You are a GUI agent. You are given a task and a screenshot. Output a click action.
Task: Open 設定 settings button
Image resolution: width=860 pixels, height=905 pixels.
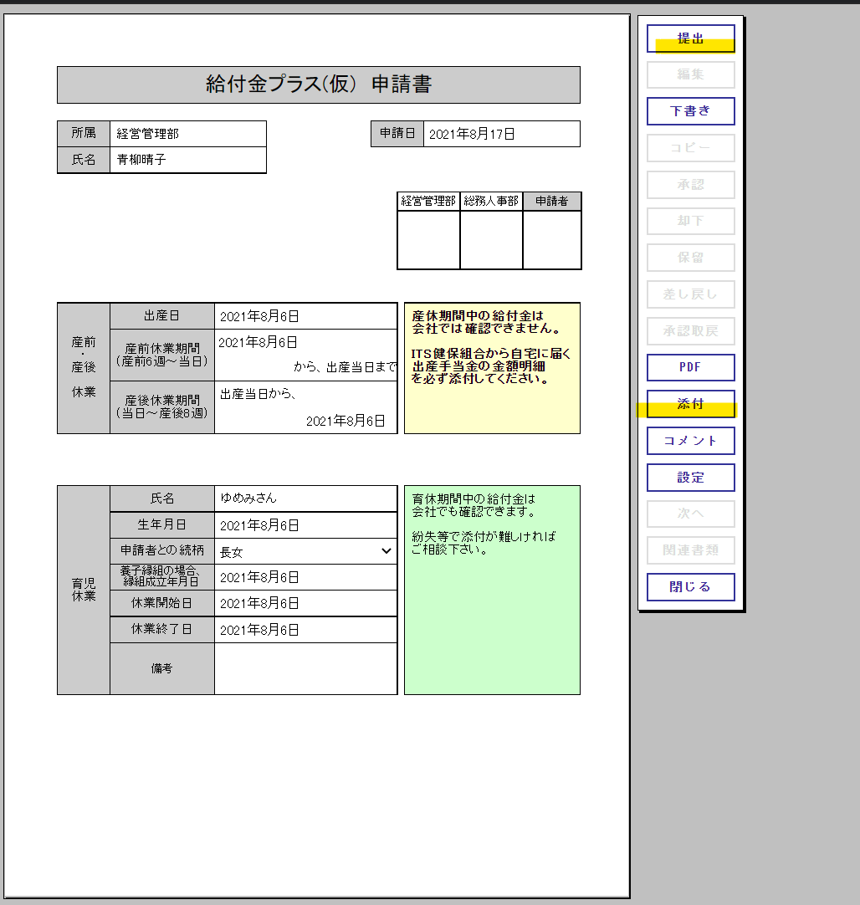[690, 478]
